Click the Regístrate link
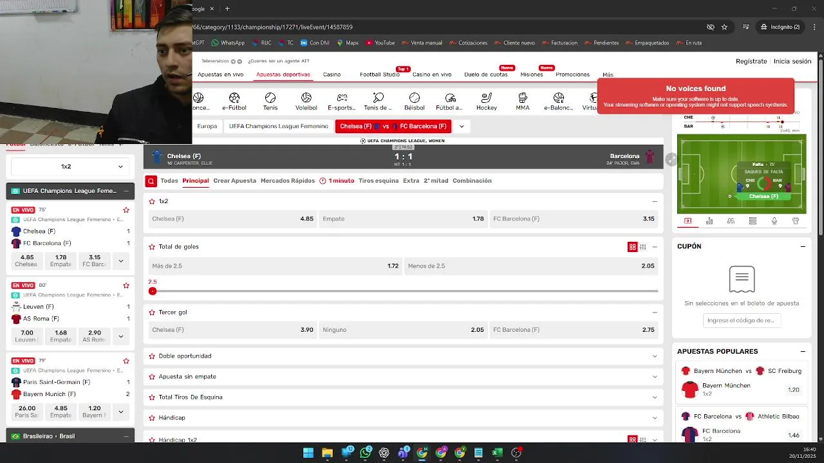 coord(751,61)
